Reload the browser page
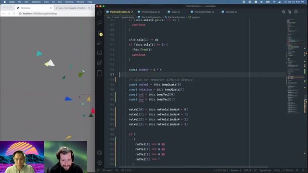This screenshot has height=173, width=308. click(14, 13)
